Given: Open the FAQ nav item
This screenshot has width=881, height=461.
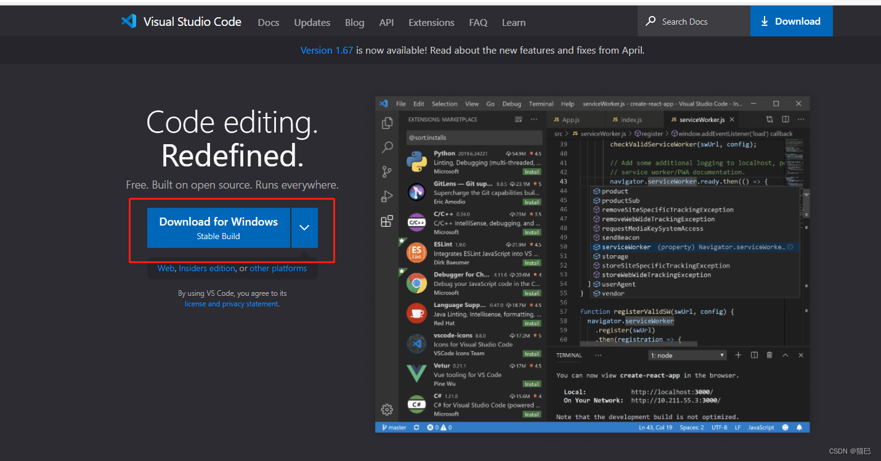Looking at the screenshot, I should (x=478, y=22).
